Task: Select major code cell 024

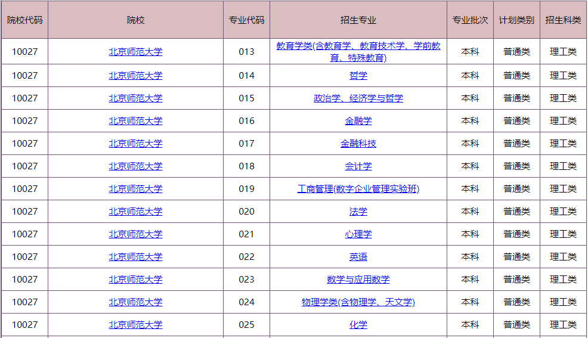Action: point(246,302)
